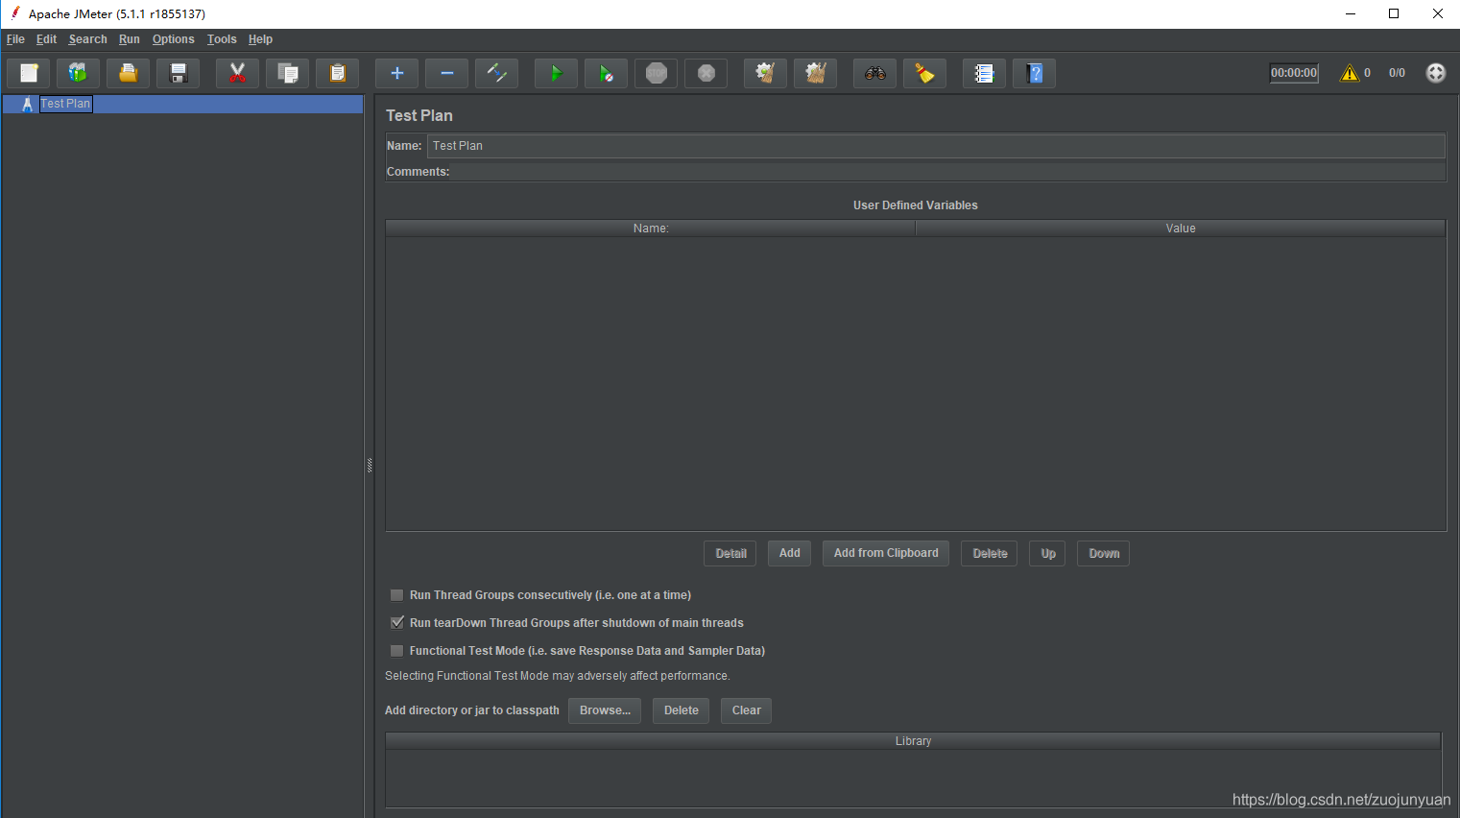Open Function Helper list icon
Image resolution: width=1460 pixels, height=818 pixels.
(984, 73)
